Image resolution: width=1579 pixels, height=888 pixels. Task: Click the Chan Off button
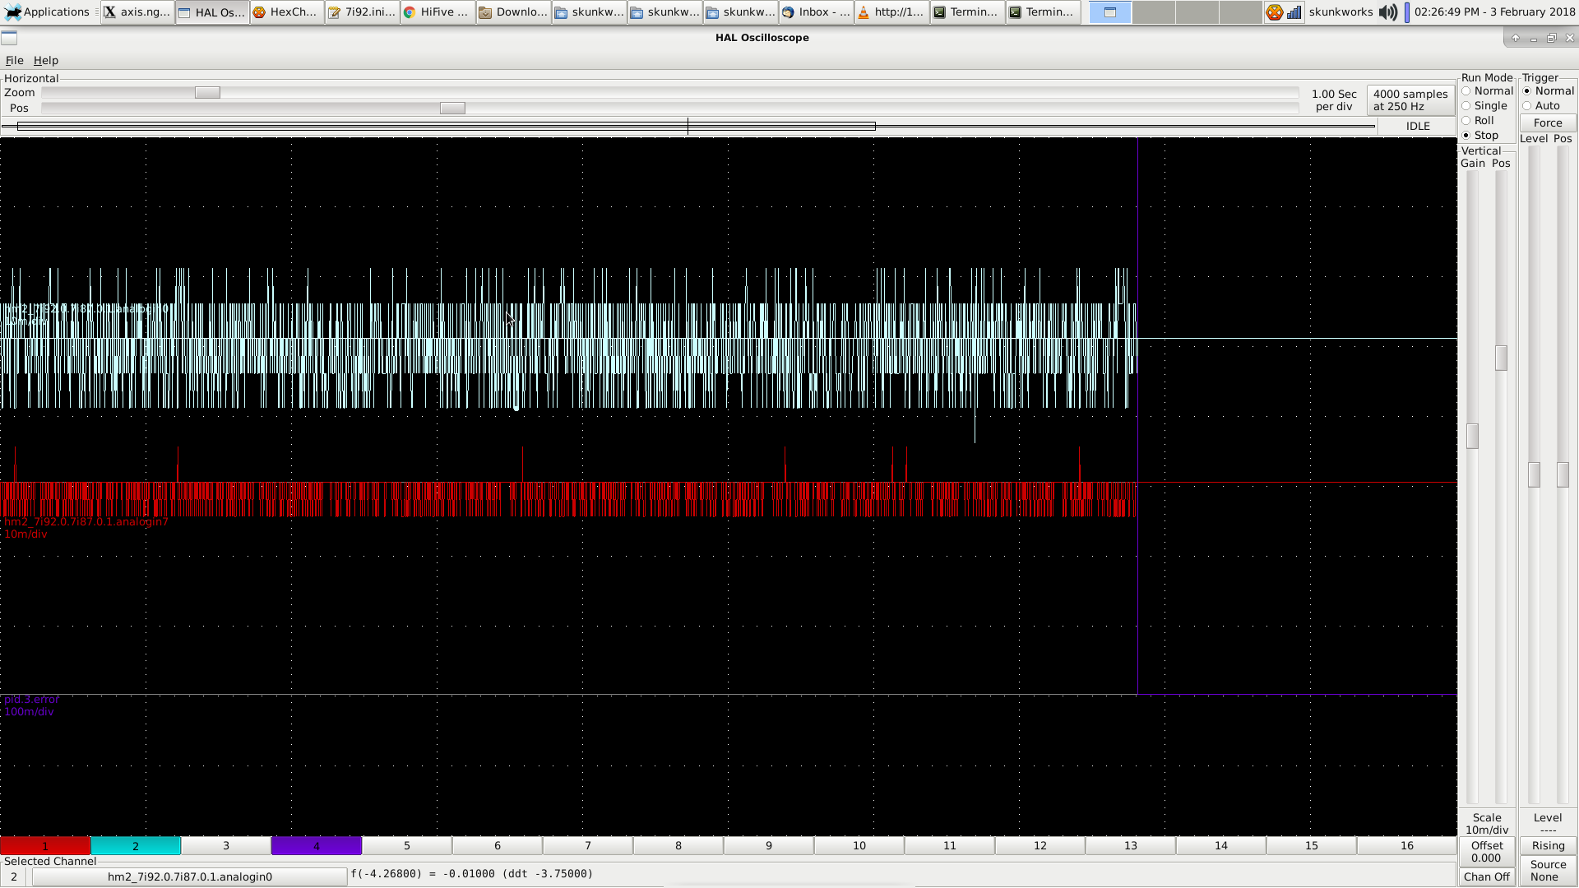pos(1487,877)
